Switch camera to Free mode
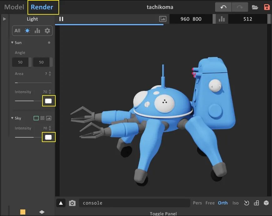This screenshot has width=272, height=216. 210,203
